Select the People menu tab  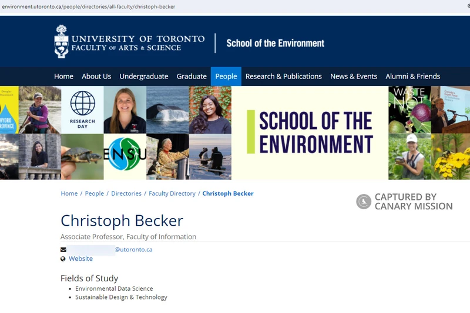pyautogui.click(x=226, y=77)
